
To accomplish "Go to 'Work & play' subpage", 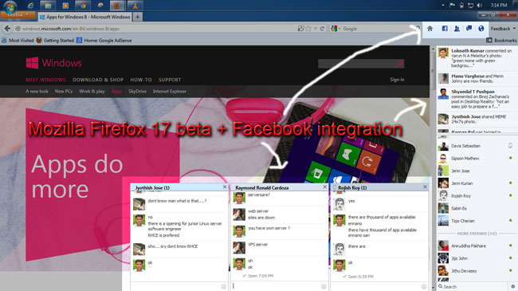I will tap(92, 91).
